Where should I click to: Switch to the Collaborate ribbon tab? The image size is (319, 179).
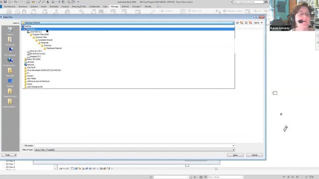[94, 6]
